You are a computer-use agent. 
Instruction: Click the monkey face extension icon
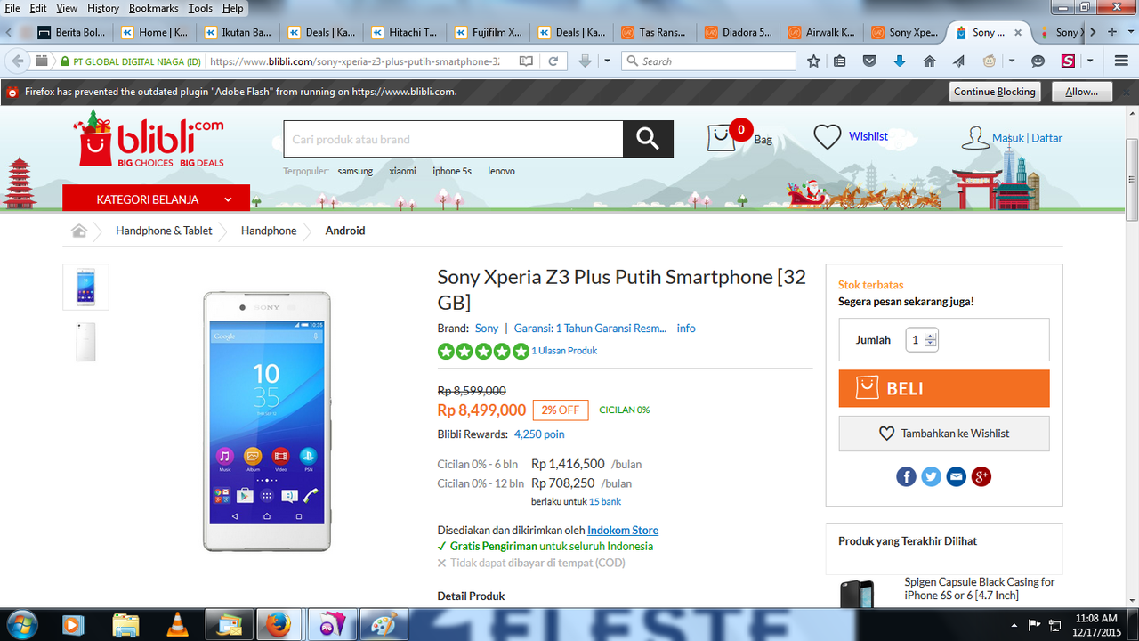pyautogui.click(x=989, y=61)
